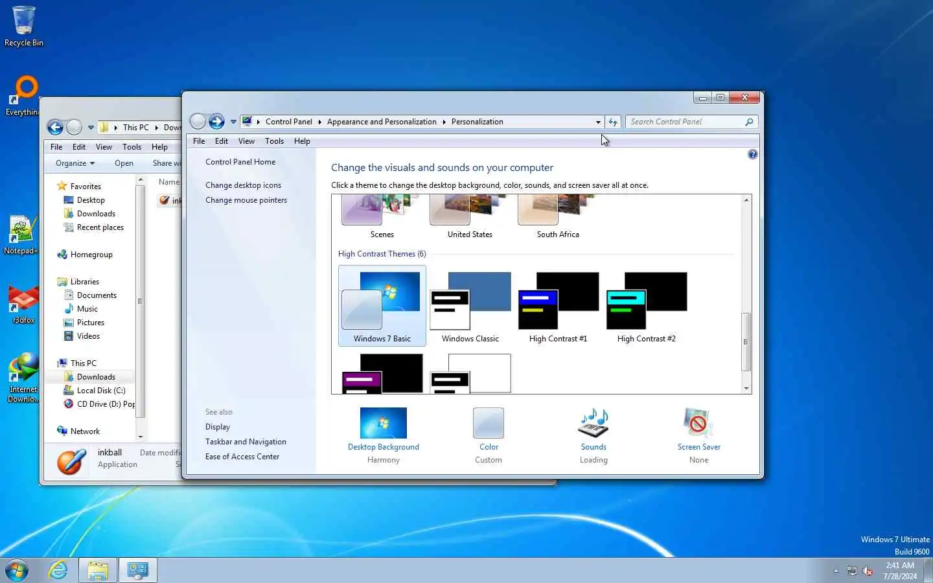Open the r3dfox desktop shortcut
Screen dimensions: 933x583
tap(23, 304)
